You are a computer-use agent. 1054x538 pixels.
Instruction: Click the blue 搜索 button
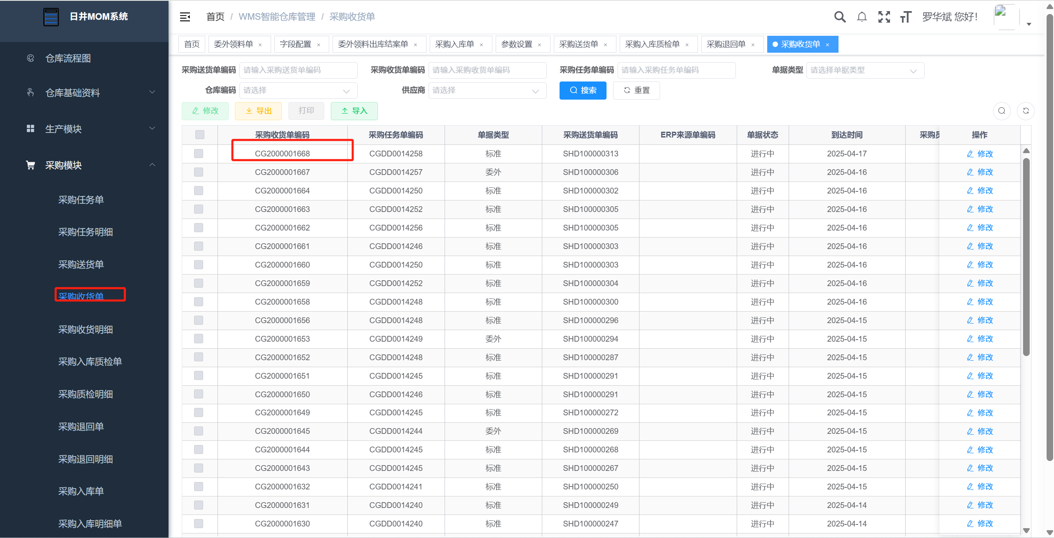coord(583,91)
